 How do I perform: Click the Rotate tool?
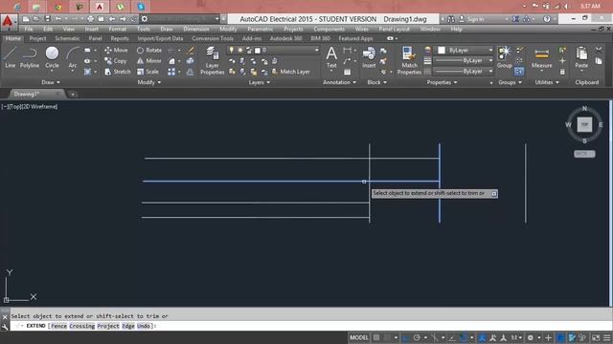[x=149, y=51]
